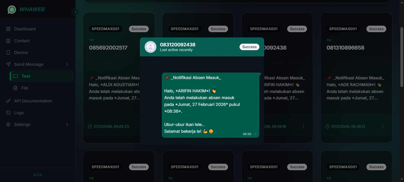Click the contact avatar in the popup header
This screenshot has height=182, width=404.
(x=151, y=47)
